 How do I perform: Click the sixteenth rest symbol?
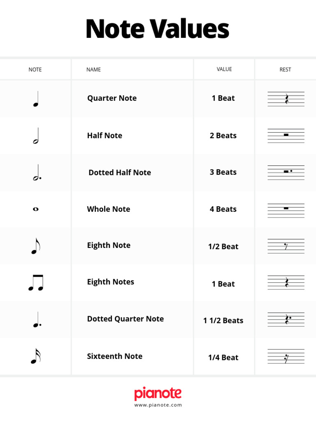click(x=286, y=357)
